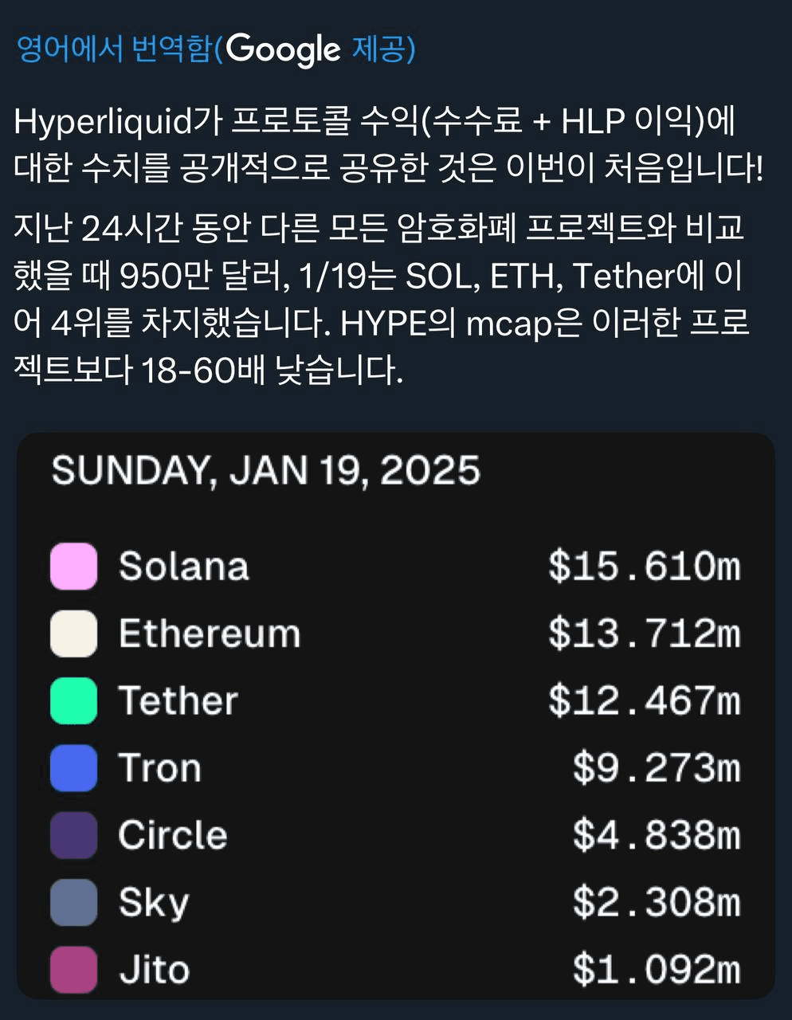Viewport: 792px width, 1020px height.
Task: Select the Jito row label
Action: [155, 970]
